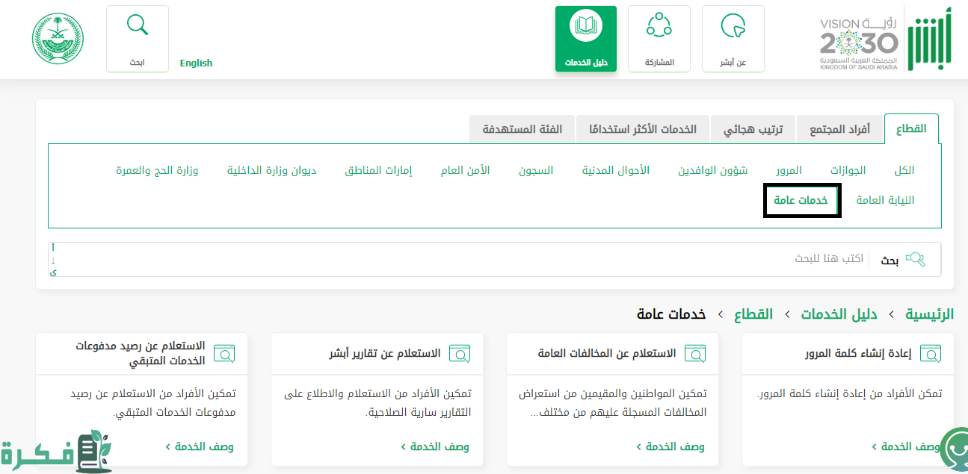Switch language to English
Image resolution: width=968 pixels, height=474 pixels.
click(196, 63)
